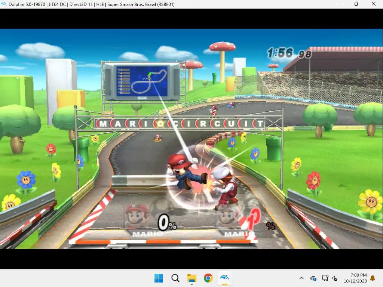
Task: Click the muted volume tray icon
Action: click(x=335, y=278)
